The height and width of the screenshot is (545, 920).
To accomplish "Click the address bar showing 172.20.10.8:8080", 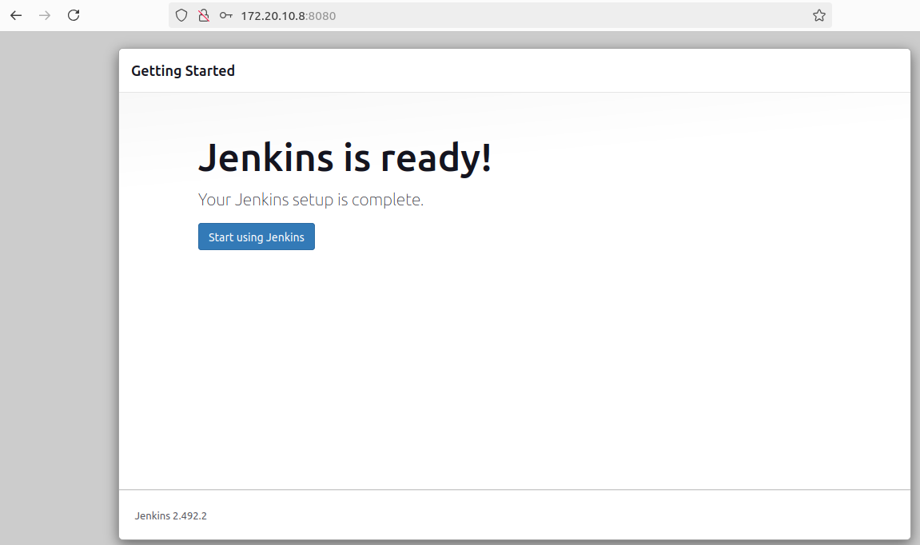I will (500, 16).
